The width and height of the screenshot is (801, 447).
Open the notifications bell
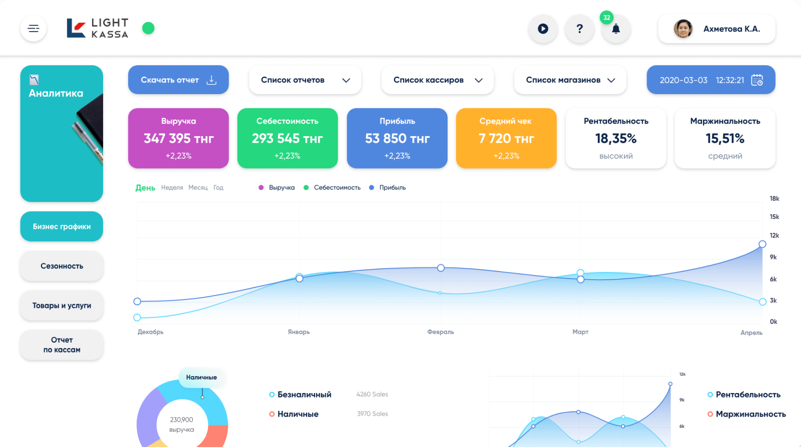click(616, 29)
